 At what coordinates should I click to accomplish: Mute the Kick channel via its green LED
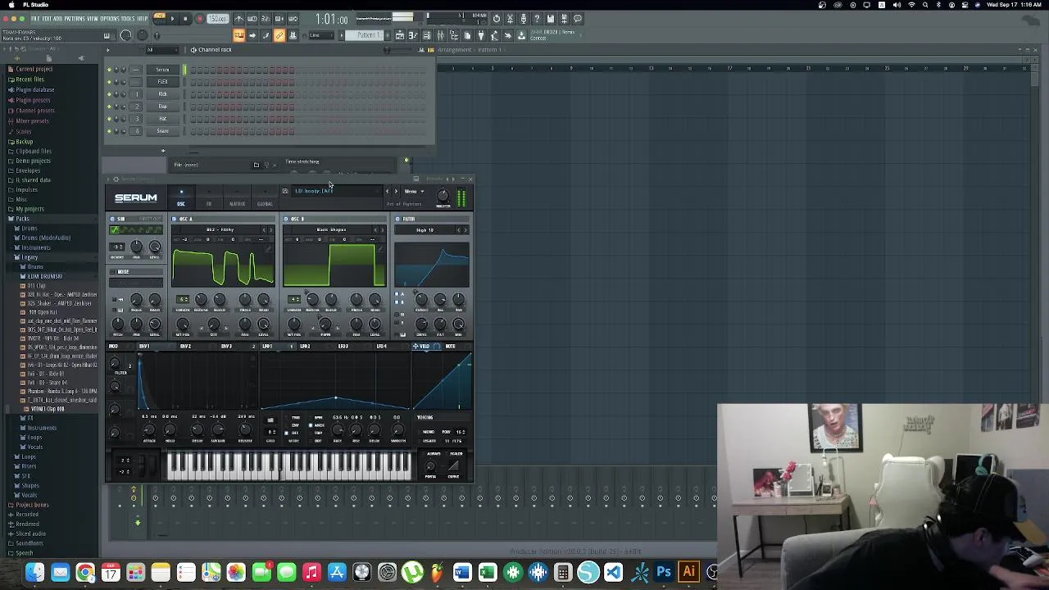coord(109,94)
